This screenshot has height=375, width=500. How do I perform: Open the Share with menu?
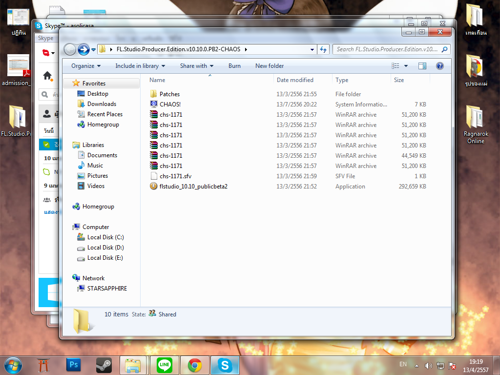(196, 66)
